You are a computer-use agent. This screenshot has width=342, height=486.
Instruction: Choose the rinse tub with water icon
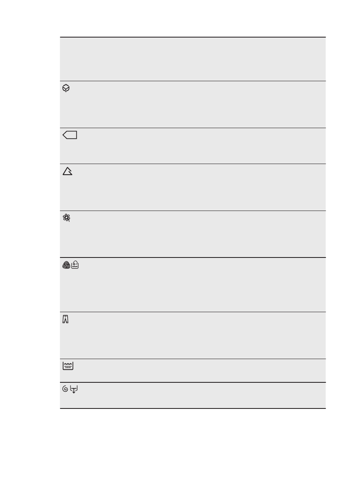click(68, 366)
